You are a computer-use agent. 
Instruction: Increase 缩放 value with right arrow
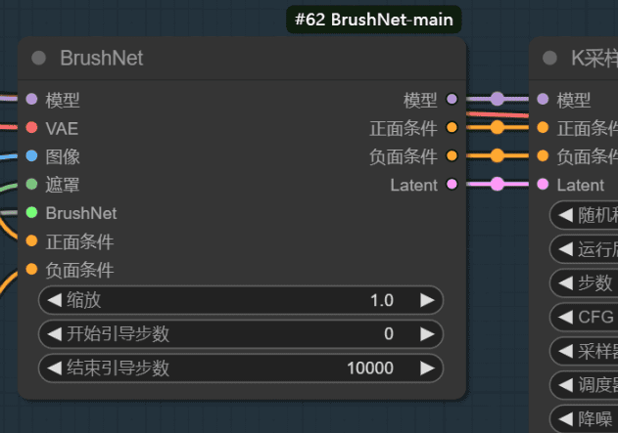coord(427,300)
